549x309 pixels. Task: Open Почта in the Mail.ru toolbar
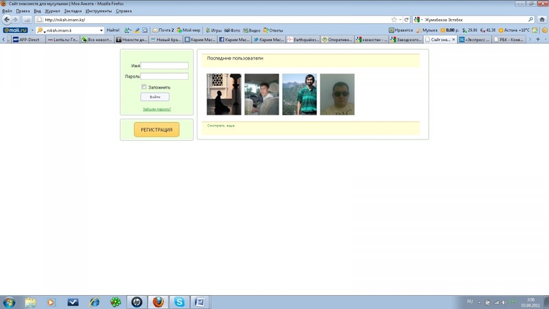tap(163, 30)
